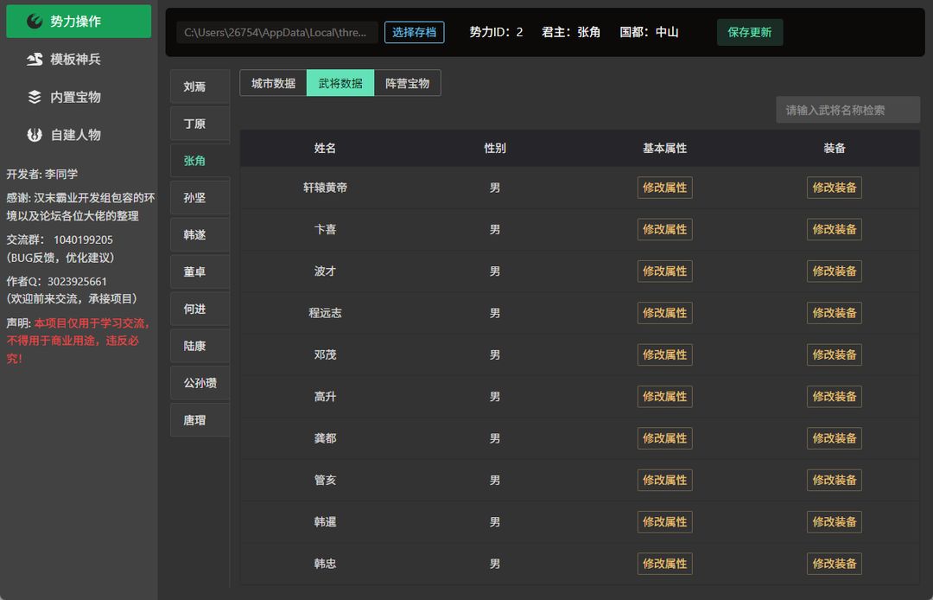Click the 选择存档 button
933x600 pixels.
(414, 32)
